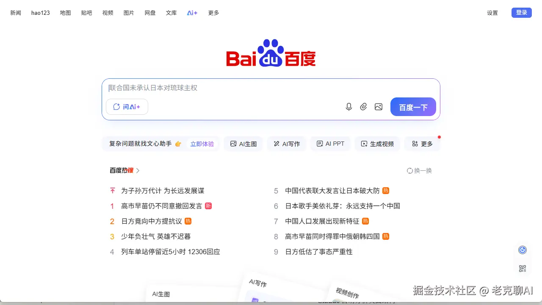Open the Ai+ navigation icon

(x=192, y=13)
